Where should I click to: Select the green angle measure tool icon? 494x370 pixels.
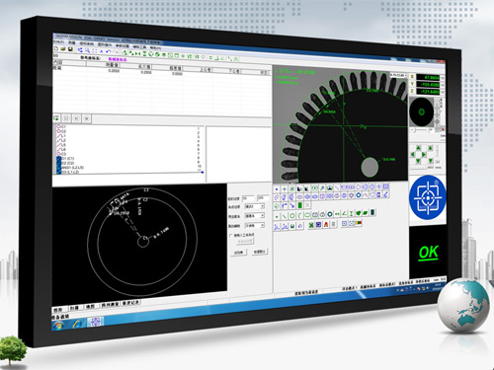point(344,213)
